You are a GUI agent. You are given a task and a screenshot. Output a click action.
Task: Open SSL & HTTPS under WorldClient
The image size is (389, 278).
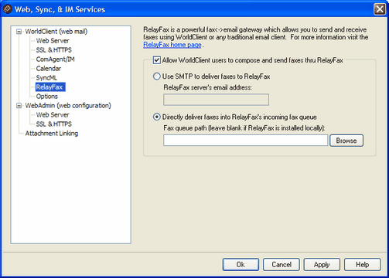tap(53, 50)
